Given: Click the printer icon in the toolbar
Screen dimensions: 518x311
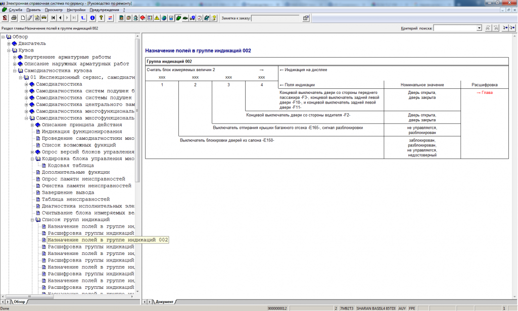Looking at the screenshot, I should 14,18.
